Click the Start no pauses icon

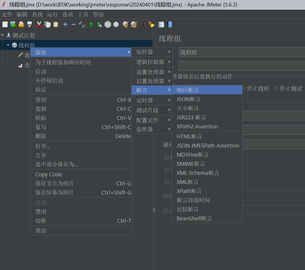pos(100,24)
